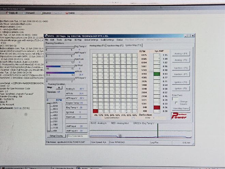Click the Error RPM-BAD status entry
Image resolution: width=225 pixels, height=169 pixels.
[129, 142]
